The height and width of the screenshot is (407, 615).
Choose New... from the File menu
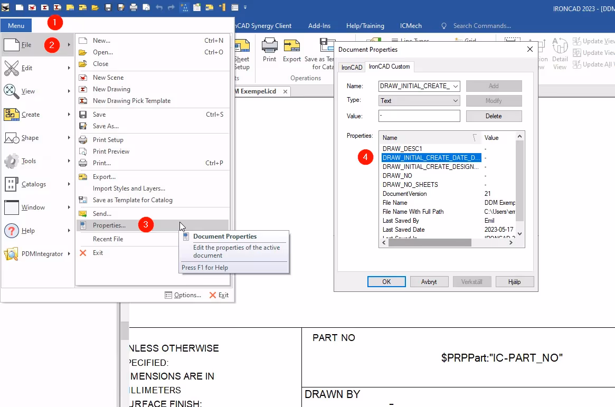(152, 41)
